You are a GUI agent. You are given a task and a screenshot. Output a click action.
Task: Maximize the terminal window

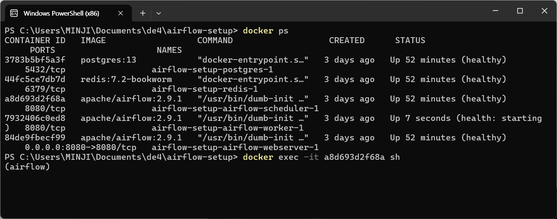point(520,11)
